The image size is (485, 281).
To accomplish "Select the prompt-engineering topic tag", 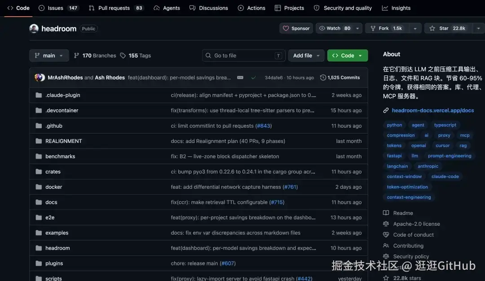I will click(x=450, y=156).
